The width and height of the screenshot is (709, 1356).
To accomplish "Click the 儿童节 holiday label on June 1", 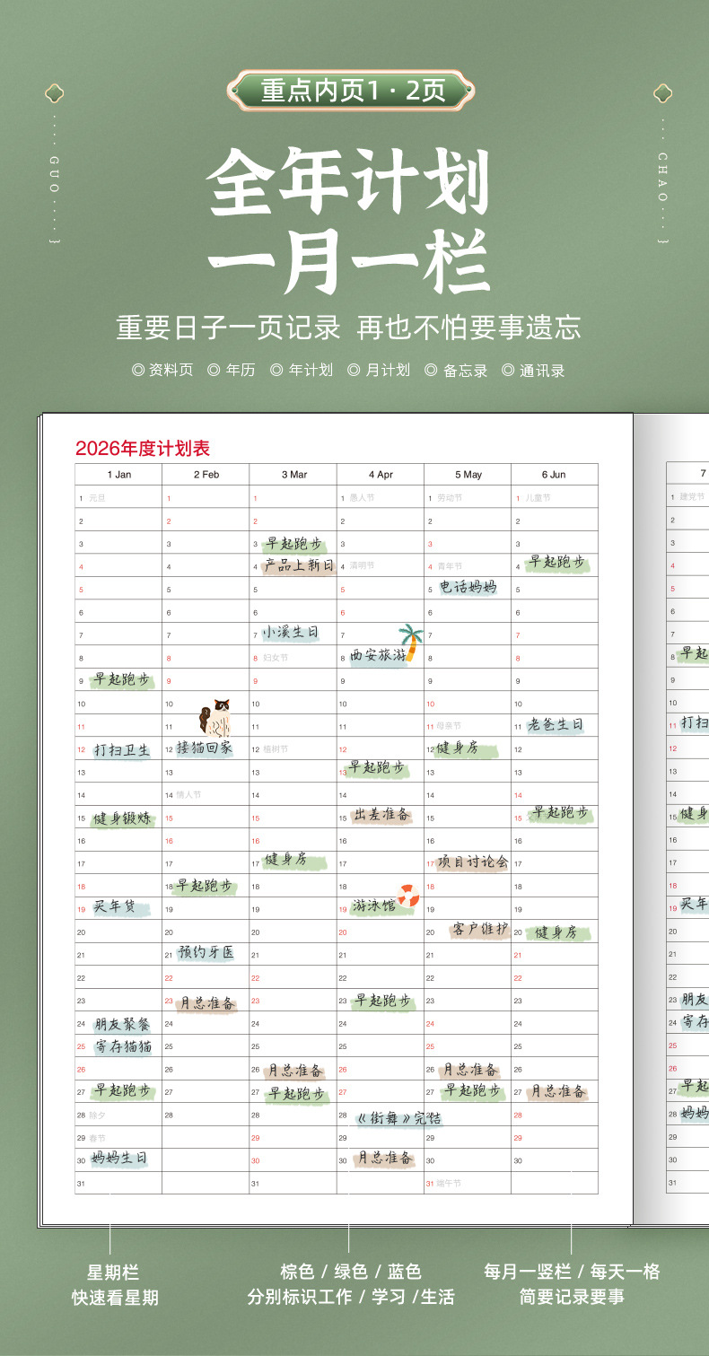I will click(538, 498).
